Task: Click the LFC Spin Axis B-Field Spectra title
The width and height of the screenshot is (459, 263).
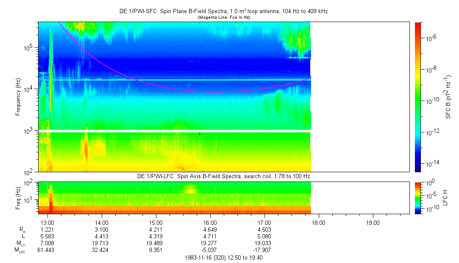Action: tap(223, 176)
